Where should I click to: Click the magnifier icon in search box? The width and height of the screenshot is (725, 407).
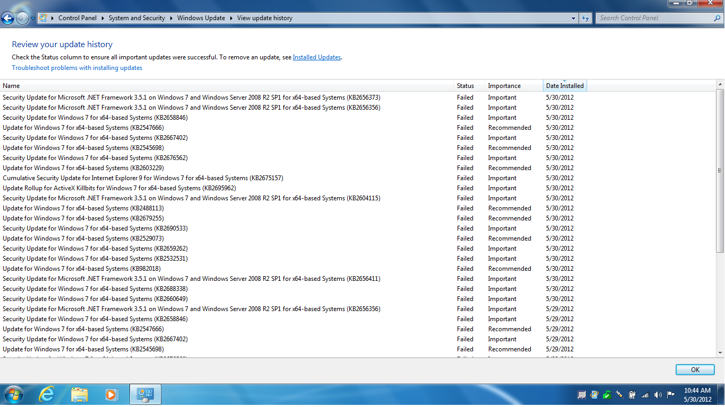click(717, 18)
